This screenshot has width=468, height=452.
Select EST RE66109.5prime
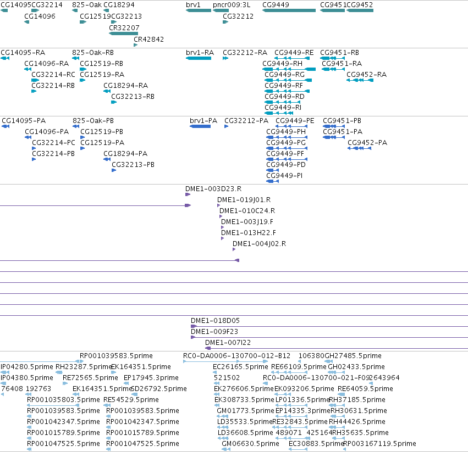click(x=299, y=367)
